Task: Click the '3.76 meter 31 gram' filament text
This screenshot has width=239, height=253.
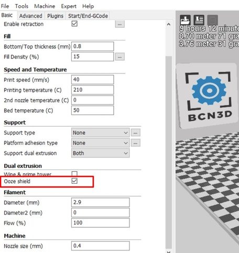Action: 209,44
